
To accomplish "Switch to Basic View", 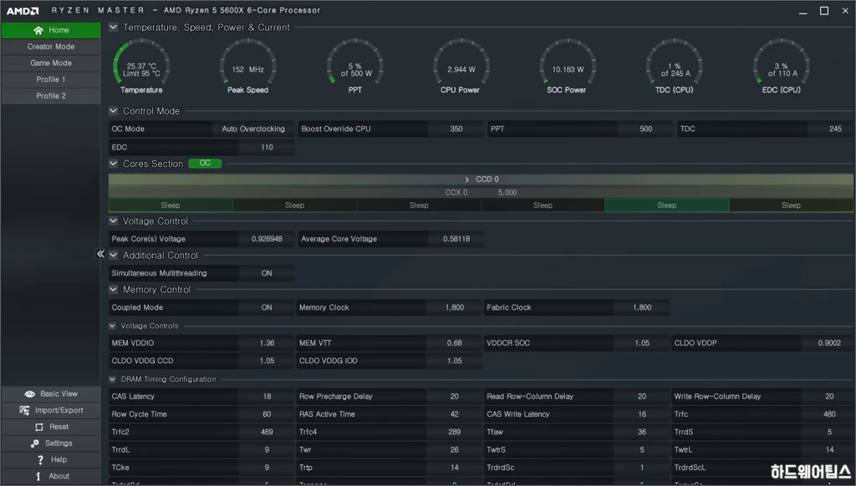I will 51,394.
